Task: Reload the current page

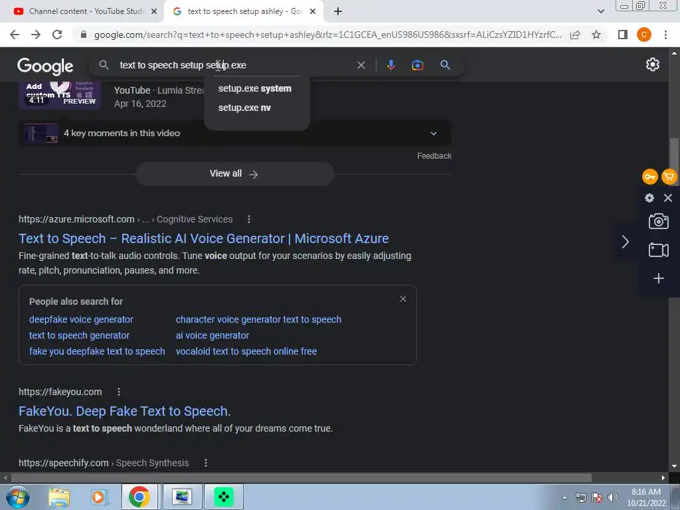Action: tap(57, 35)
